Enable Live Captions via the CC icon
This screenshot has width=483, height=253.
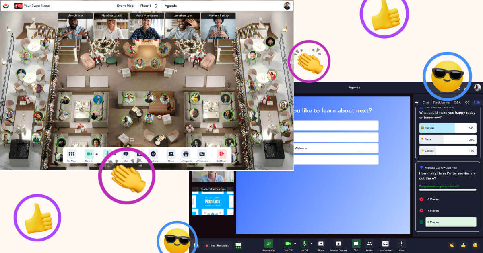click(385, 243)
